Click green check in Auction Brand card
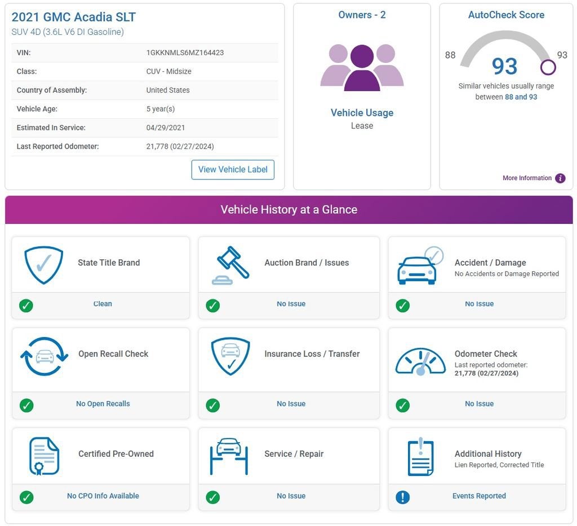This screenshot has width=577, height=526. pyautogui.click(x=212, y=305)
